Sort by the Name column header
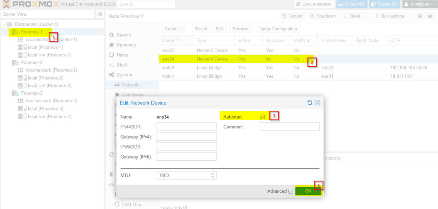Viewport: 438px width, 209px height. pos(176,41)
